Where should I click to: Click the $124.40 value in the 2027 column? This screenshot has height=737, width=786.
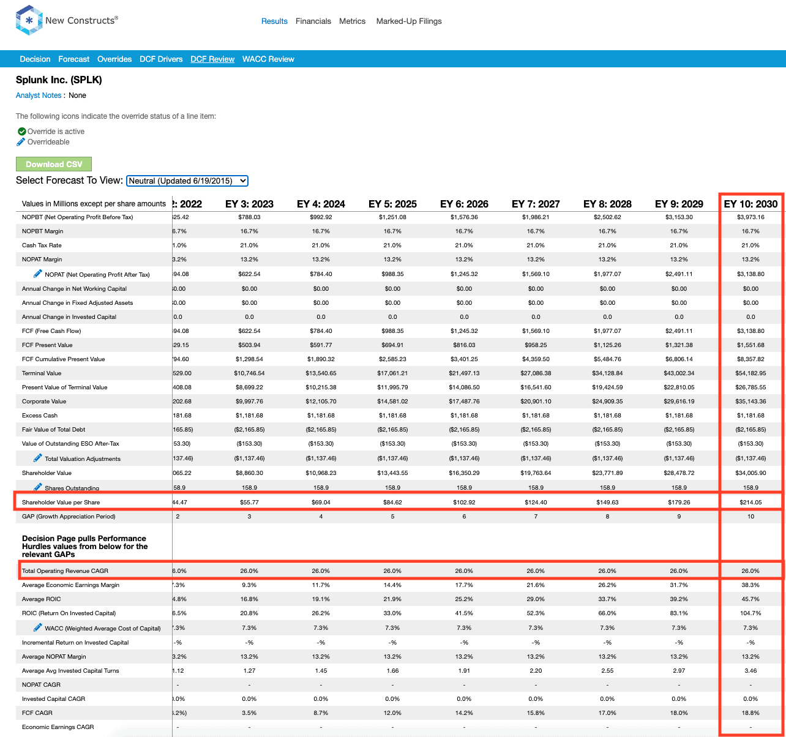coord(536,503)
